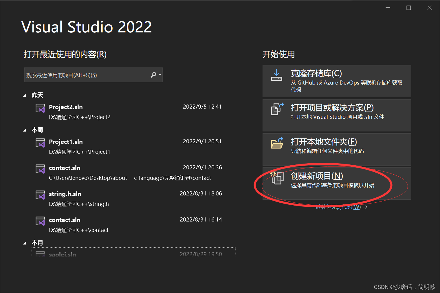Screen dimensions: 440x293
Task: Open recent item Project2.sln
Action: pyautogui.click(x=134, y=112)
